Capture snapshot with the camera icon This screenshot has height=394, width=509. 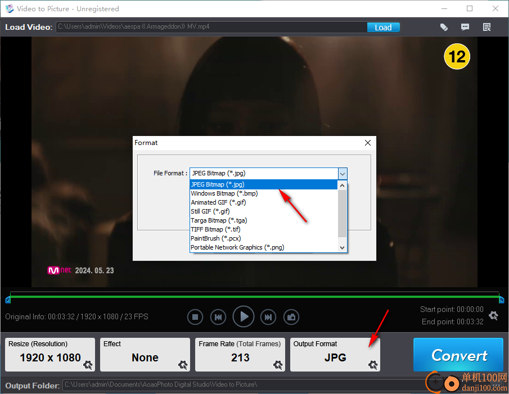[291, 317]
